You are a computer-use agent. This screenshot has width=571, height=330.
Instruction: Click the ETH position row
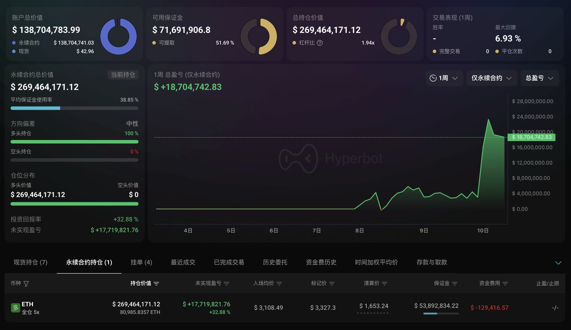[284, 308]
